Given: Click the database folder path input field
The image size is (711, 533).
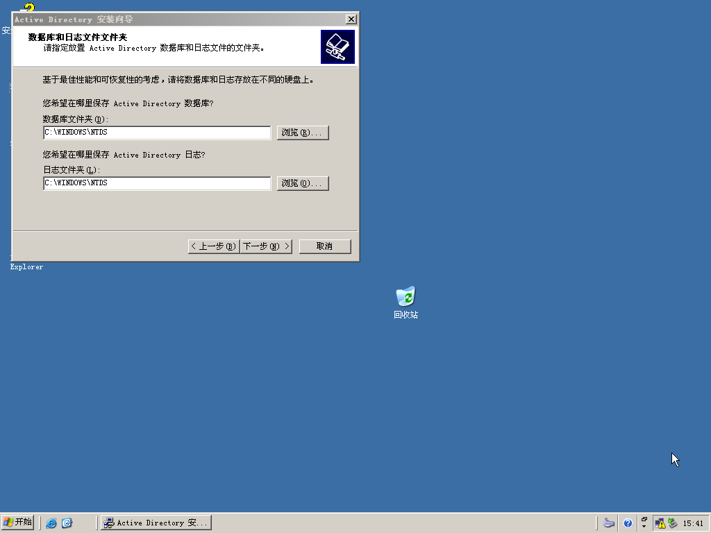Looking at the screenshot, I should click(x=157, y=133).
